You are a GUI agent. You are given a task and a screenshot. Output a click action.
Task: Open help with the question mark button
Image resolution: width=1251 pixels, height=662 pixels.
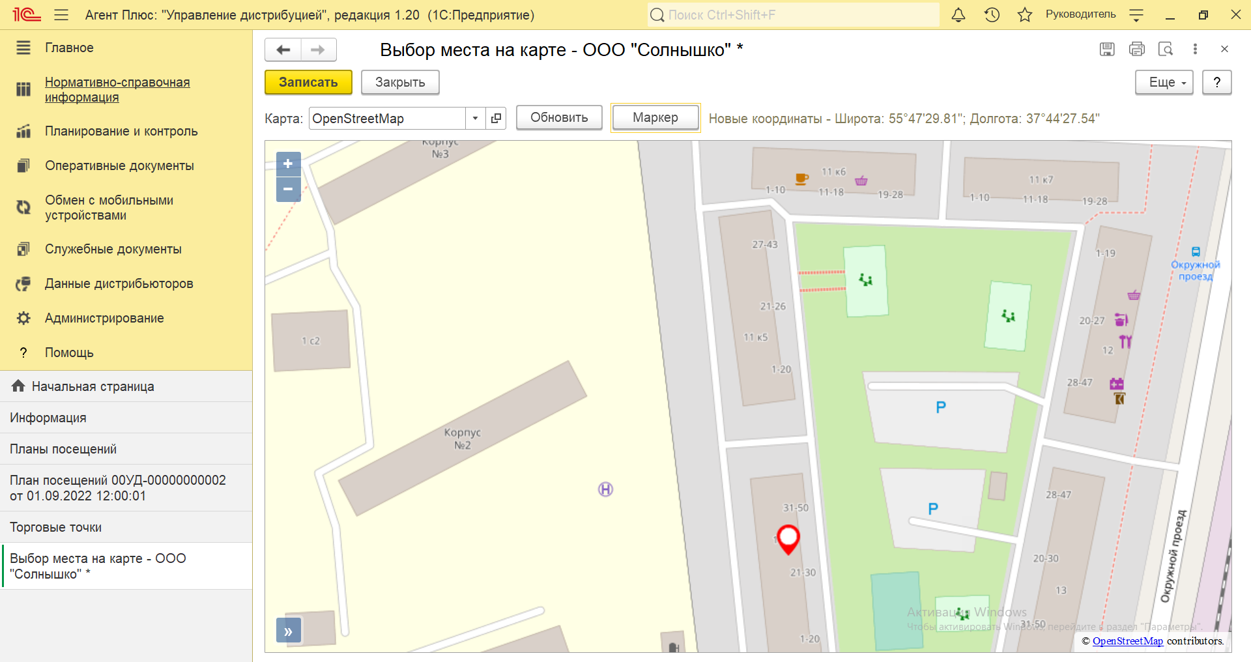tap(1217, 82)
